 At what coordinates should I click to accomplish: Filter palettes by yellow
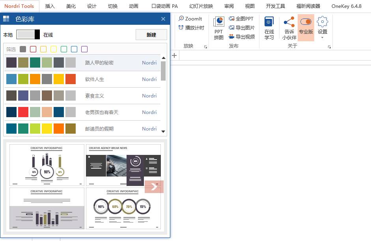pyautogui.click(x=54, y=49)
